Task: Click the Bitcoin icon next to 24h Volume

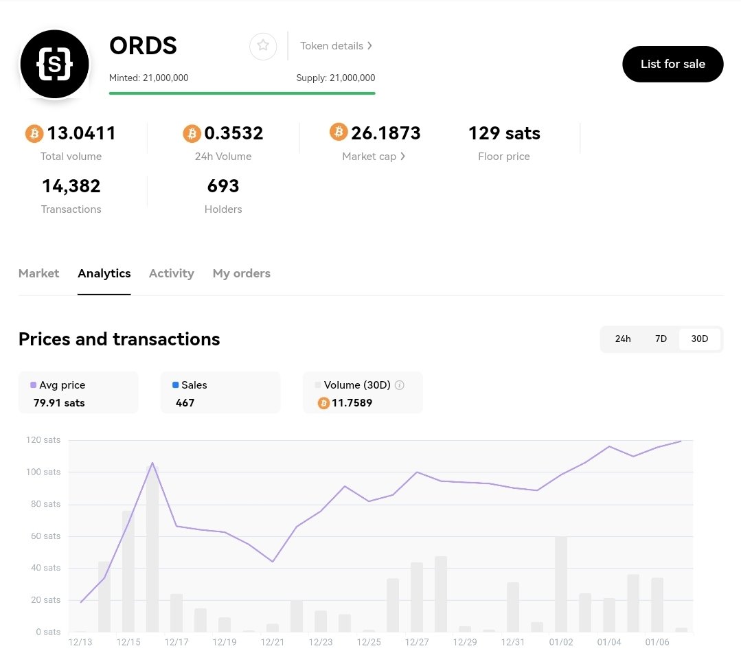Action: click(192, 133)
